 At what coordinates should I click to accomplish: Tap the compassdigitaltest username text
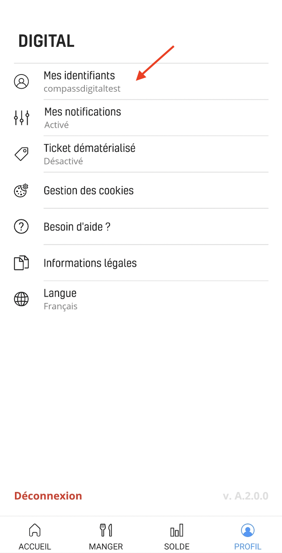[x=82, y=89]
